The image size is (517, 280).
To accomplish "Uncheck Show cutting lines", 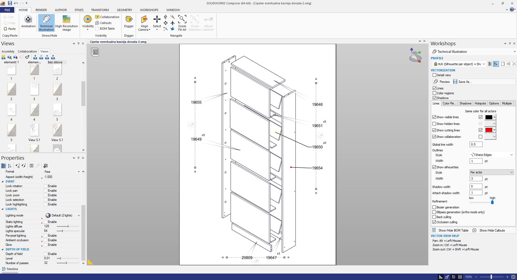I will coord(434,130).
